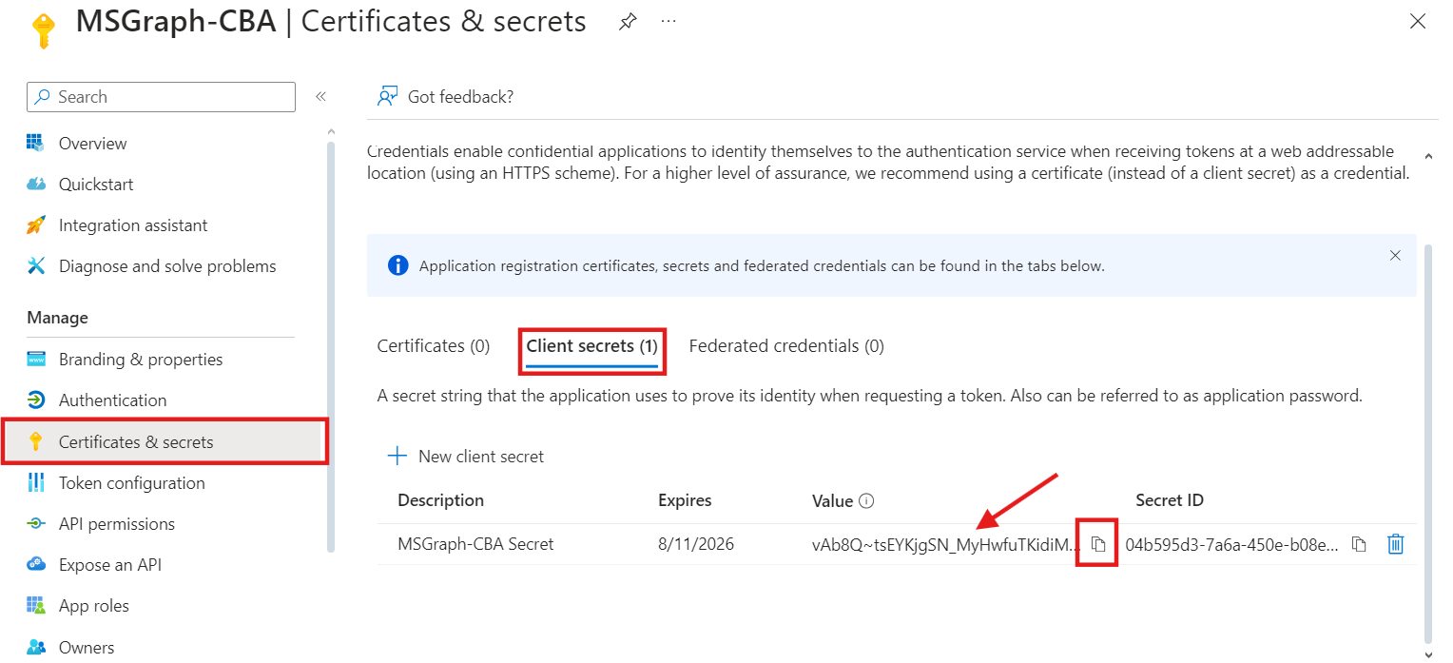Image resolution: width=1453 pixels, height=663 pixels.
Task: Dismiss the application registration info banner
Action: [x=1395, y=255]
